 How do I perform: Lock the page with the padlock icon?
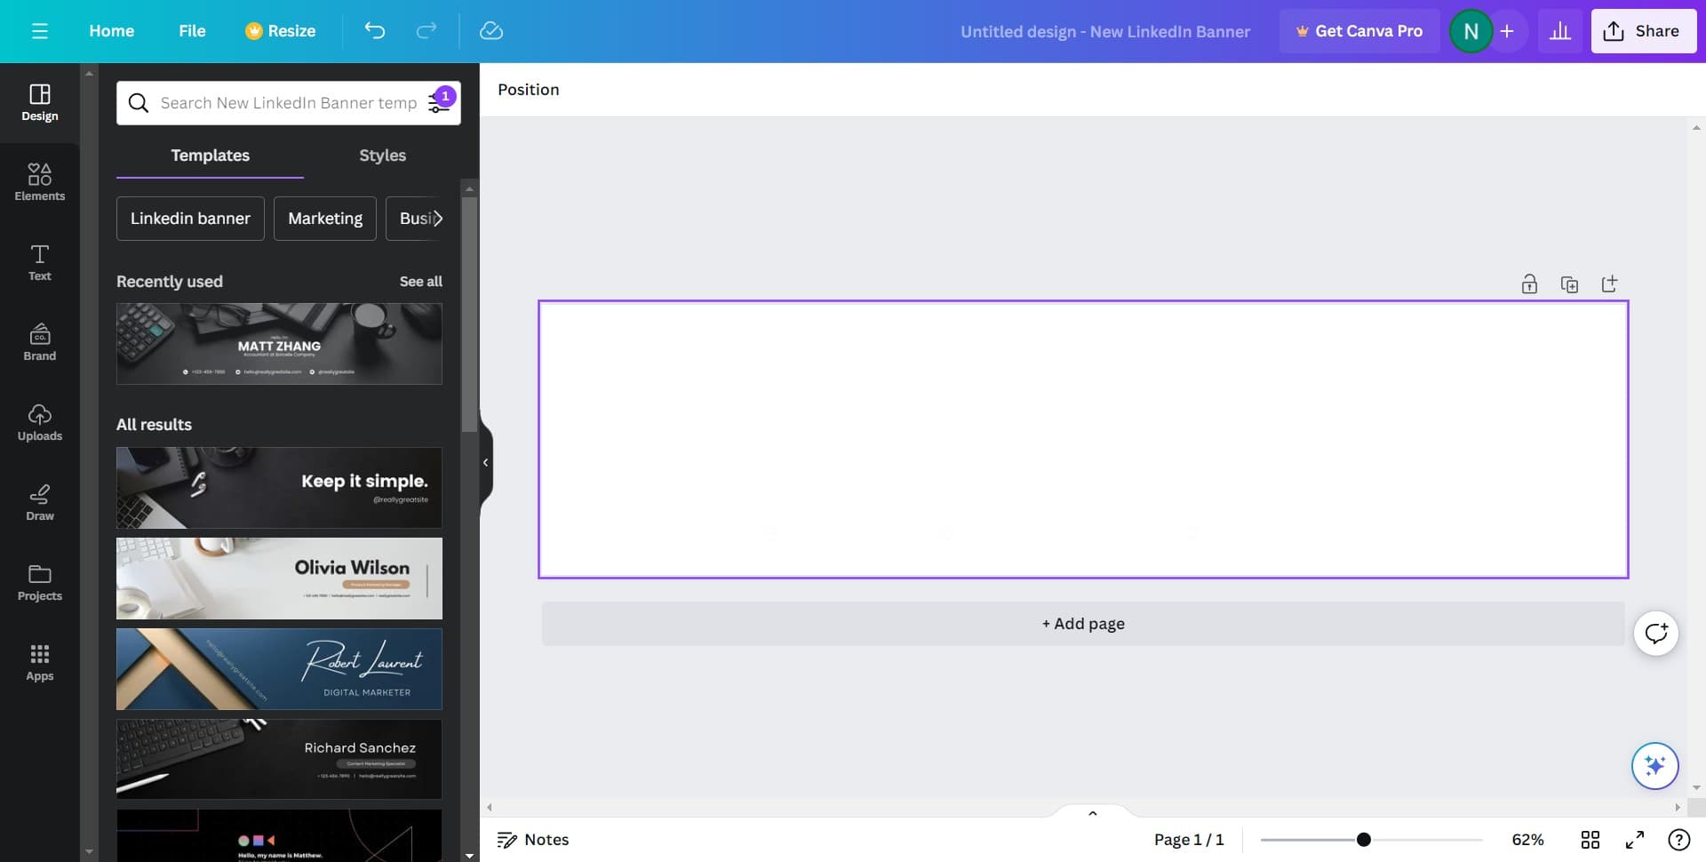[x=1529, y=284]
